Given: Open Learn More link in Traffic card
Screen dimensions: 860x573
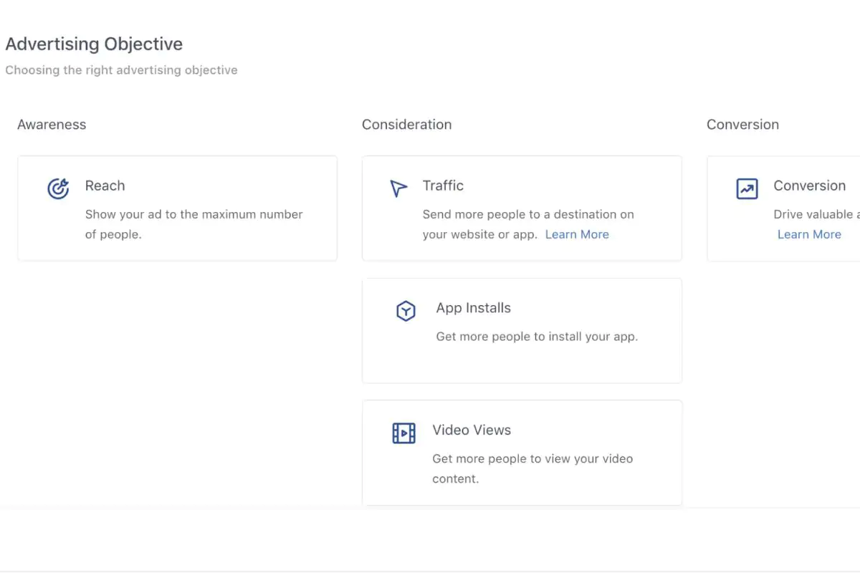Looking at the screenshot, I should tap(577, 234).
